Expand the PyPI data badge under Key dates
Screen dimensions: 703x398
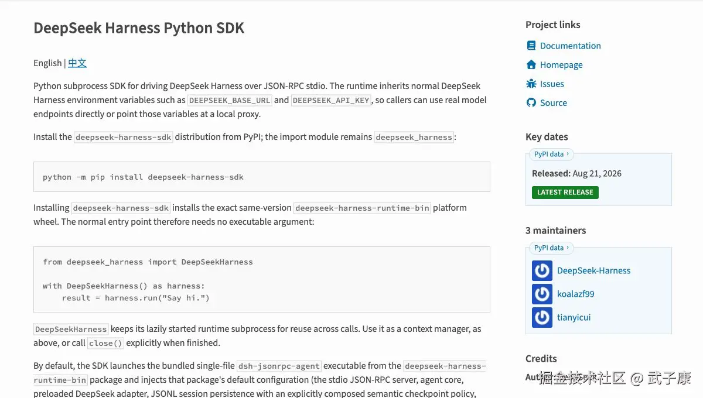point(551,155)
